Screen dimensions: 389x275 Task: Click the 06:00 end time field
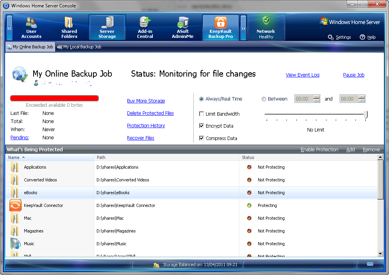[x=349, y=99]
